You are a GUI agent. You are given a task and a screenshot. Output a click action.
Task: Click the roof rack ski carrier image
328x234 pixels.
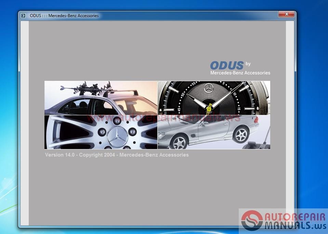click(x=101, y=98)
